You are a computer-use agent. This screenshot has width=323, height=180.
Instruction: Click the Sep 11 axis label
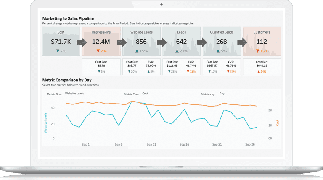click(x=151, y=144)
